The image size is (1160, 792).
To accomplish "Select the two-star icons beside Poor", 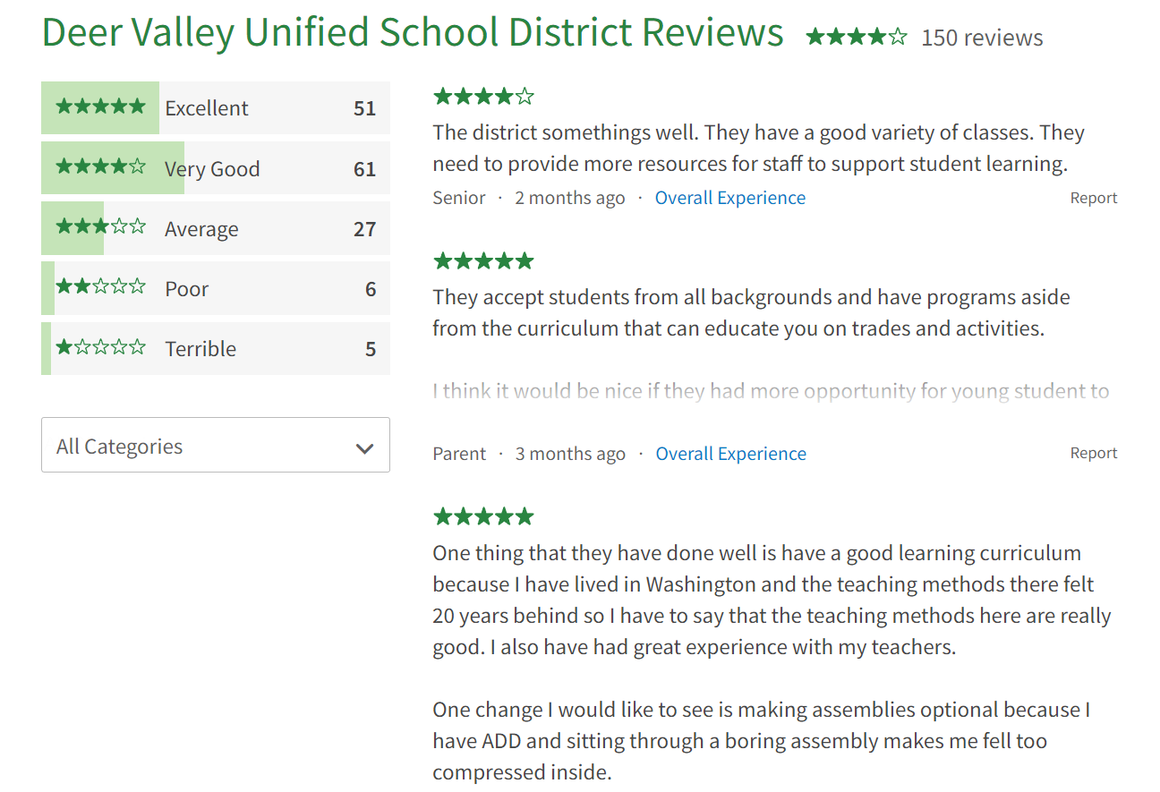I will click(99, 287).
